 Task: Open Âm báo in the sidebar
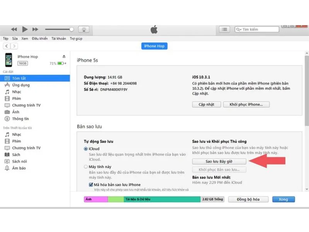tap(19, 168)
